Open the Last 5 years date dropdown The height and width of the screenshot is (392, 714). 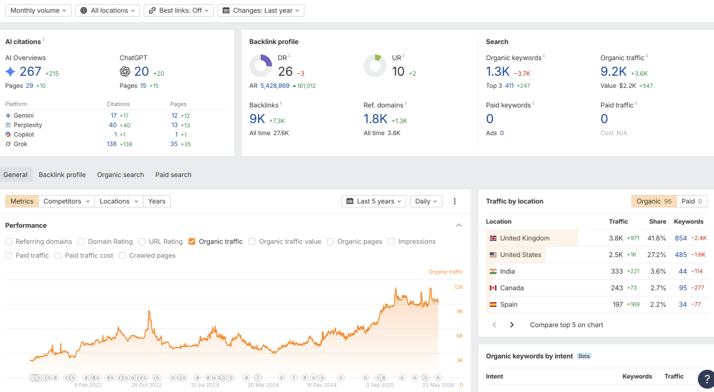[374, 201]
